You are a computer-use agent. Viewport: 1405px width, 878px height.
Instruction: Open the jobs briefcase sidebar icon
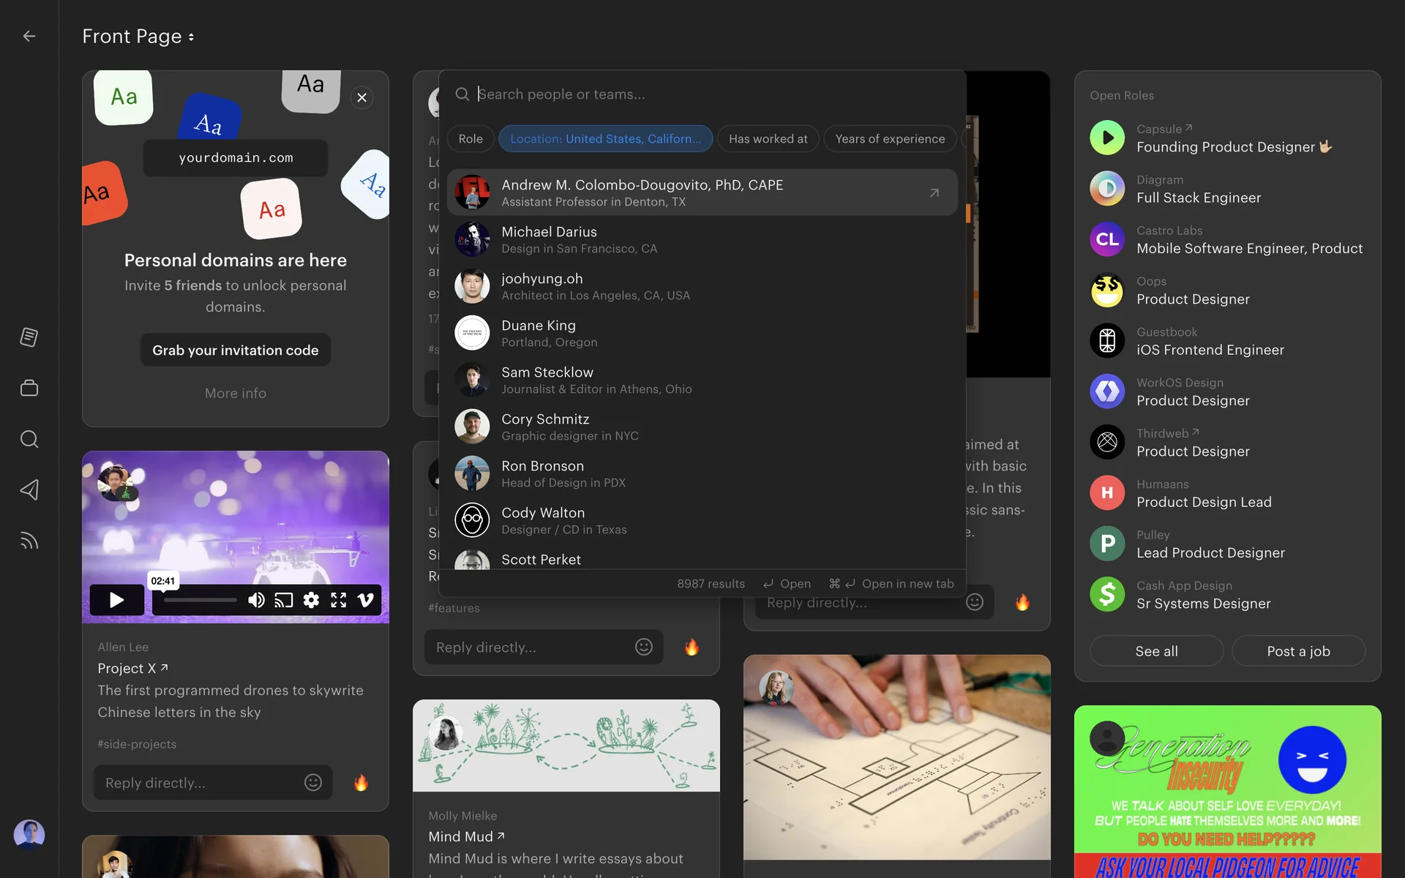coord(29,388)
